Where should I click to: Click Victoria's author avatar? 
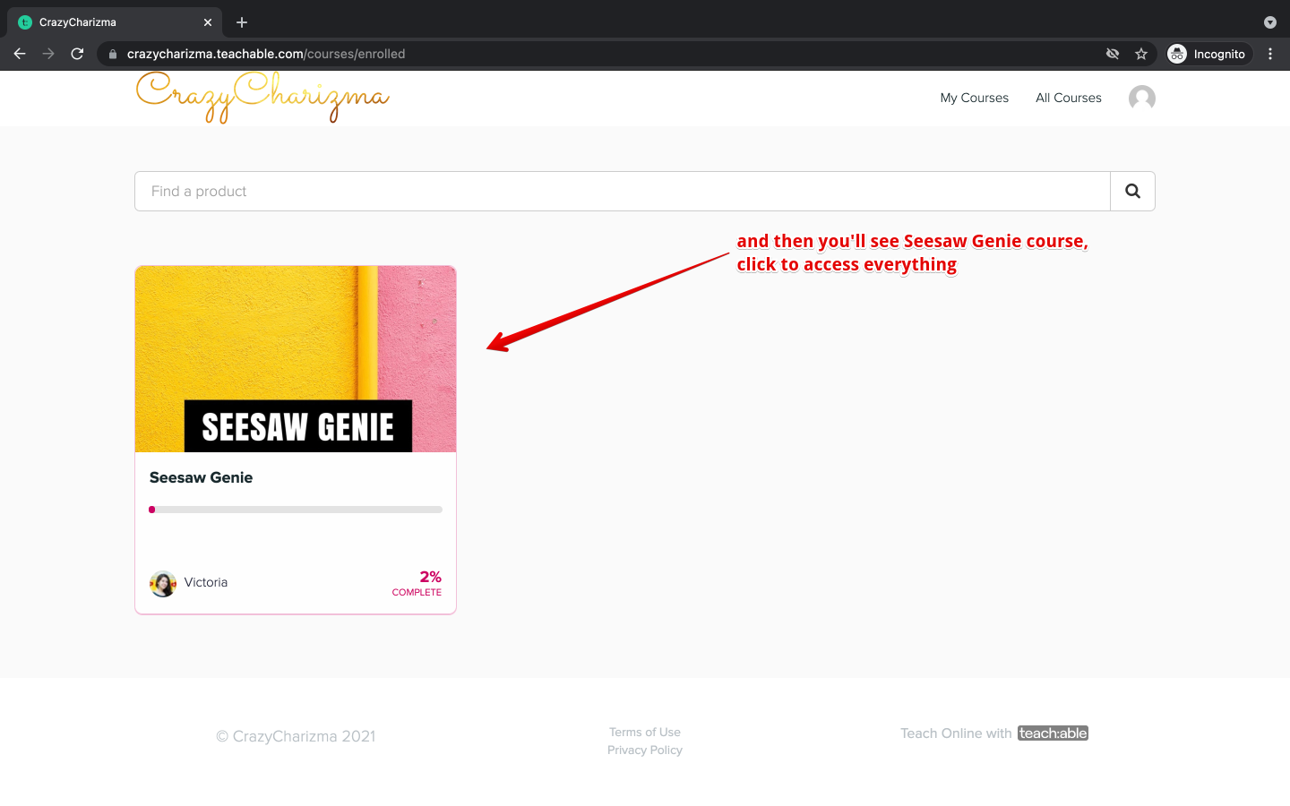(163, 584)
